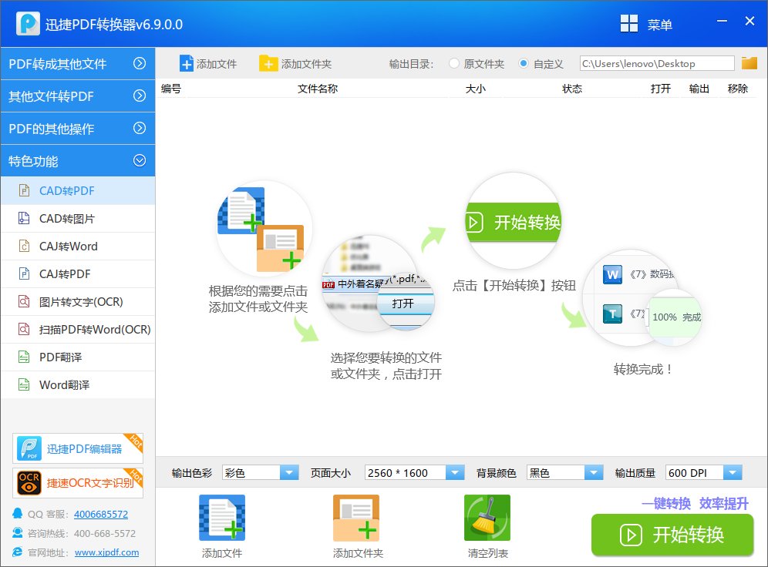768x567 pixels.
Task: Select the 原文件夹 output radio button
Action: click(x=454, y=63)
